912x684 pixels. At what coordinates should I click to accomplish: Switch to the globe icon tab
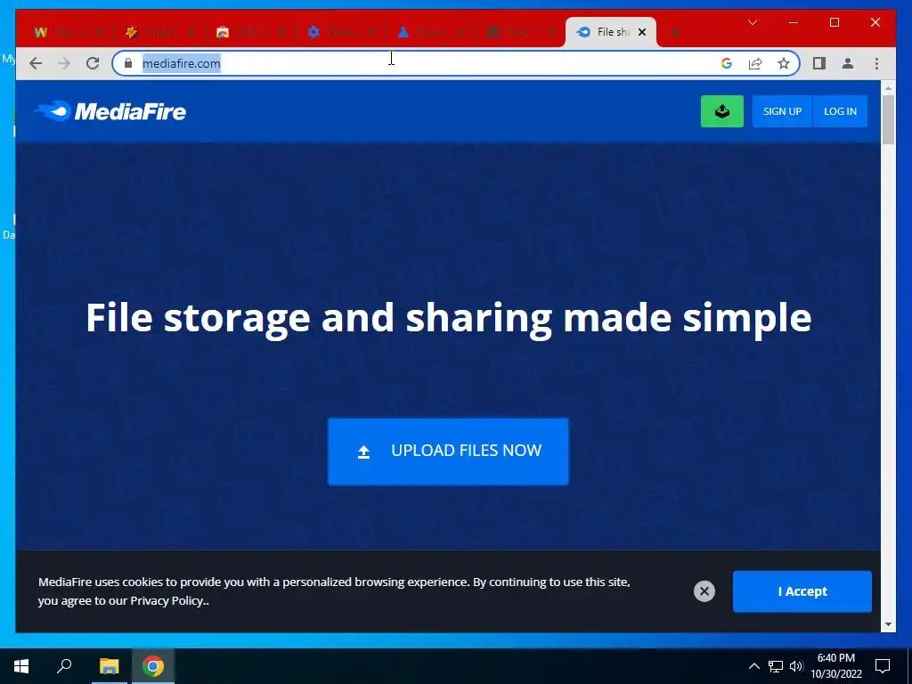[x=521, y=32]
